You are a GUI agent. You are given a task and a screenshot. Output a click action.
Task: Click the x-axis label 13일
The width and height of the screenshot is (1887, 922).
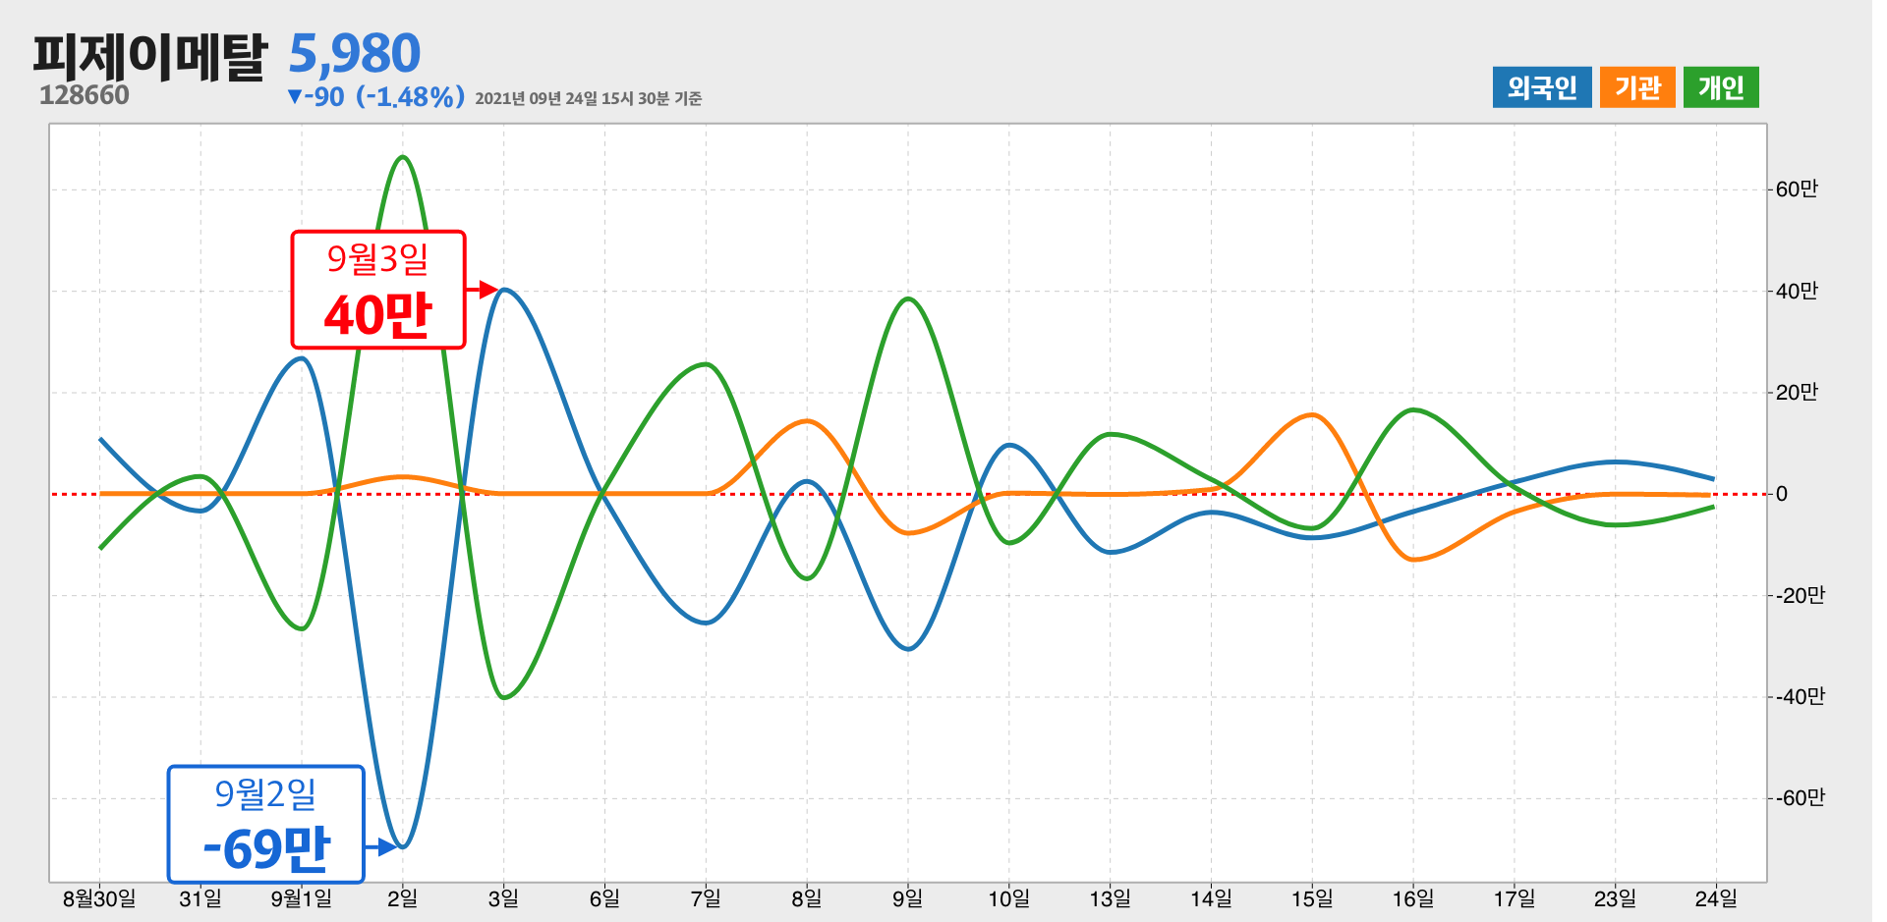click(x=1111, y=898)
